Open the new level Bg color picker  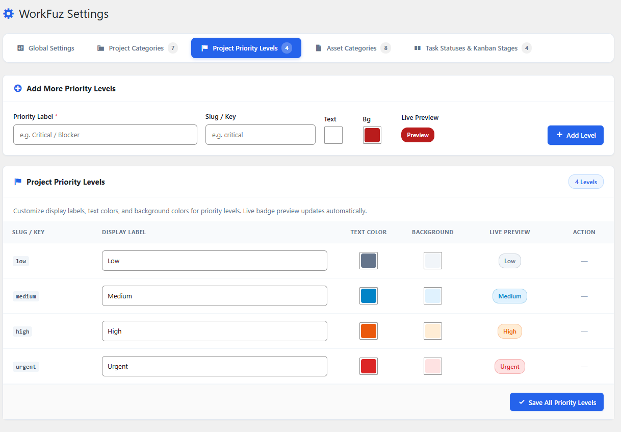[x=372, y=135]
